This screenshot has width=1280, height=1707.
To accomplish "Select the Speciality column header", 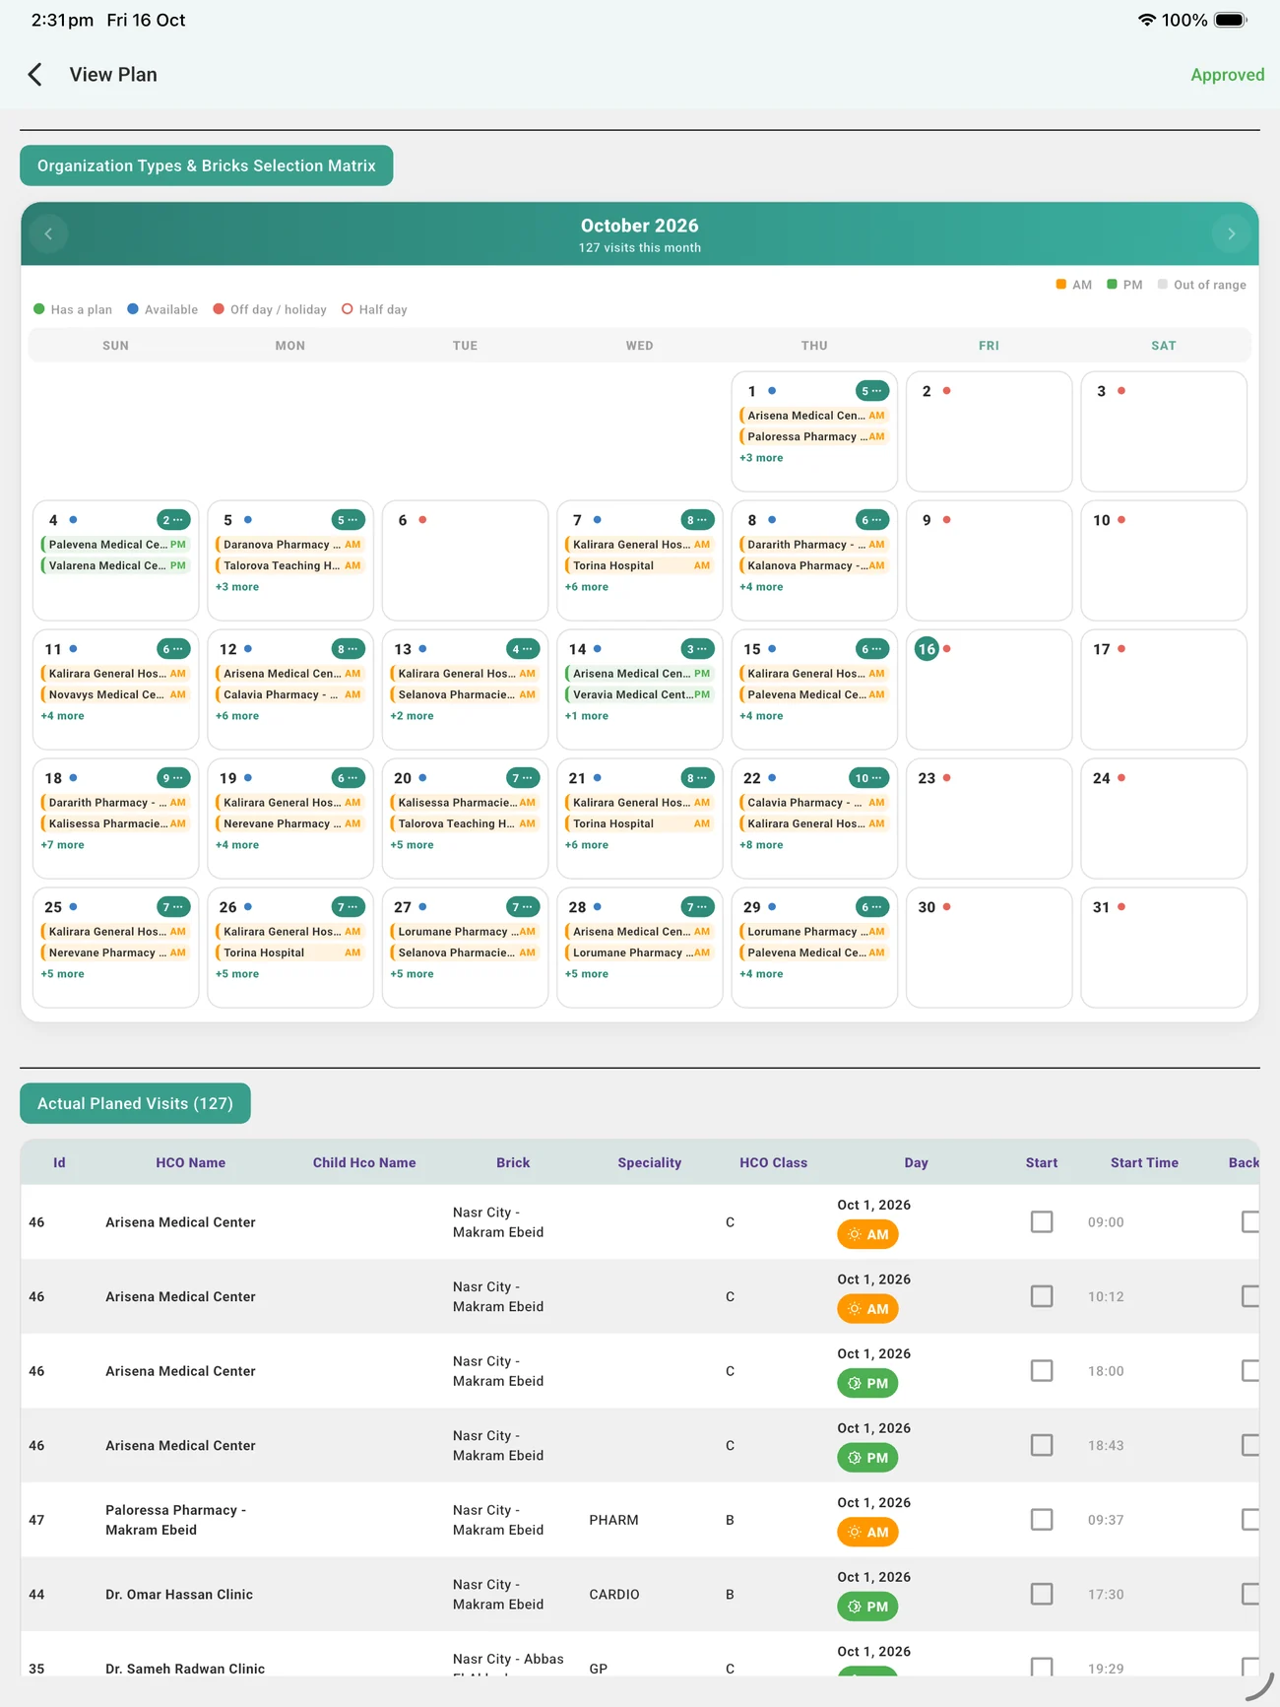I will pos(650,1162).
